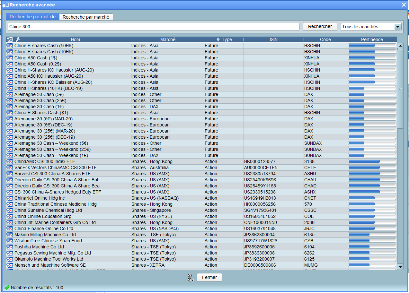Screen dimensions: 409x293
Task: Select row Direxion Daily CSI 300 China A Share Bea
Action: (x=201, y=186)
